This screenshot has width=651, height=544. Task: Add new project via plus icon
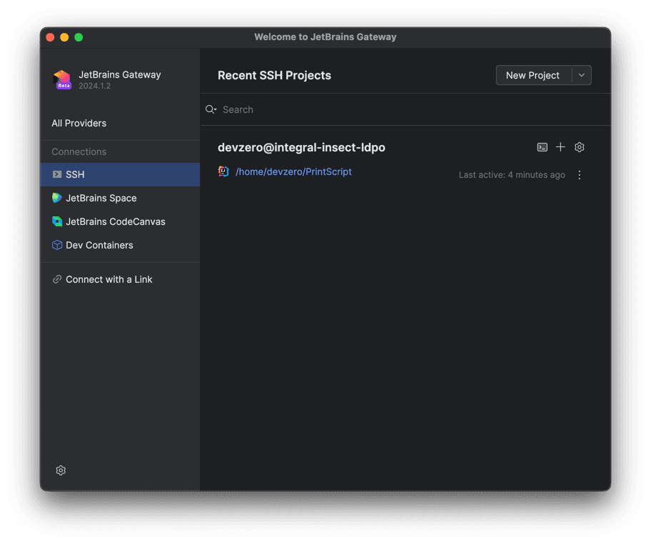[x=560, y=147]
